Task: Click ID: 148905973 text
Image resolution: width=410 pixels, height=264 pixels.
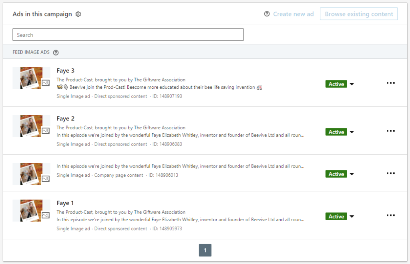Action: coord(167,228)
